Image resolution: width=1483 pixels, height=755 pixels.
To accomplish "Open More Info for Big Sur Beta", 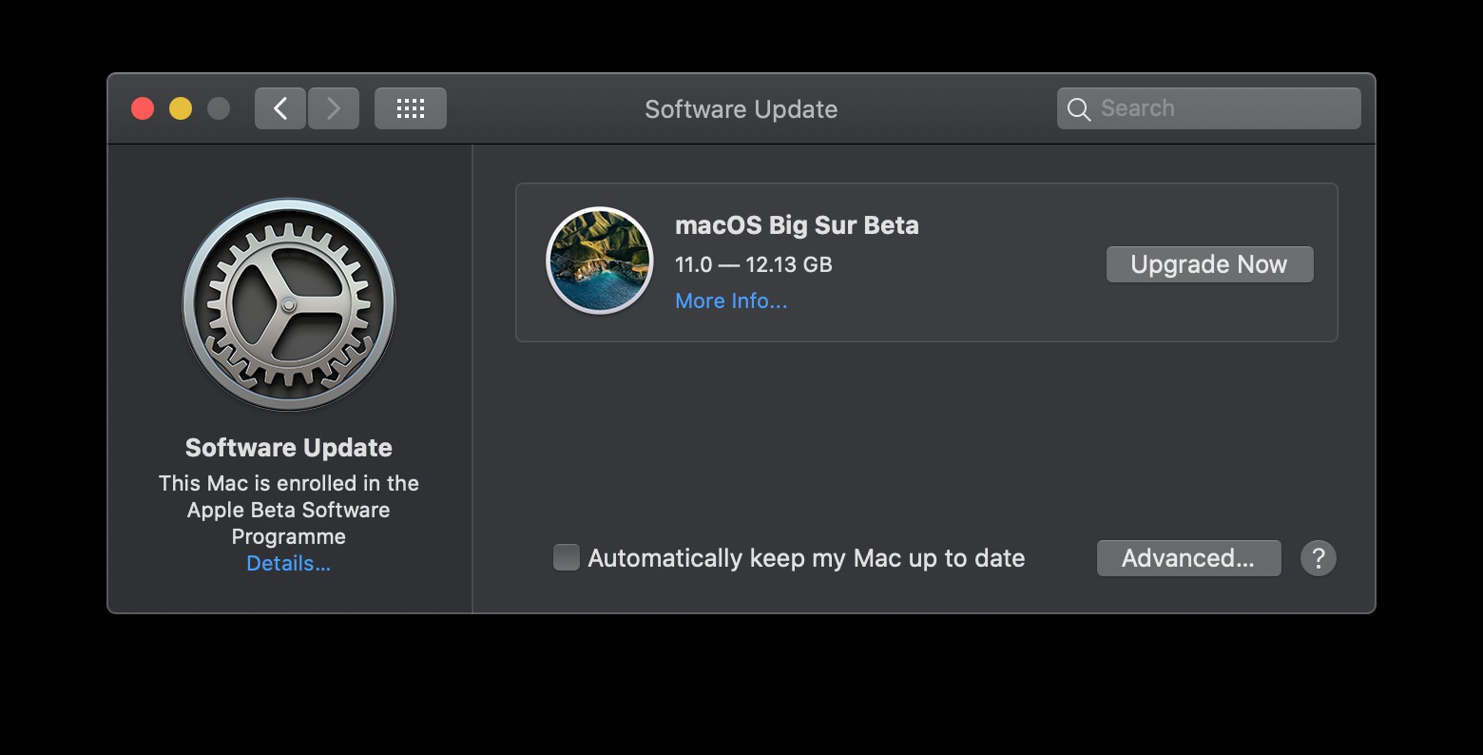I will pos(730,300).
